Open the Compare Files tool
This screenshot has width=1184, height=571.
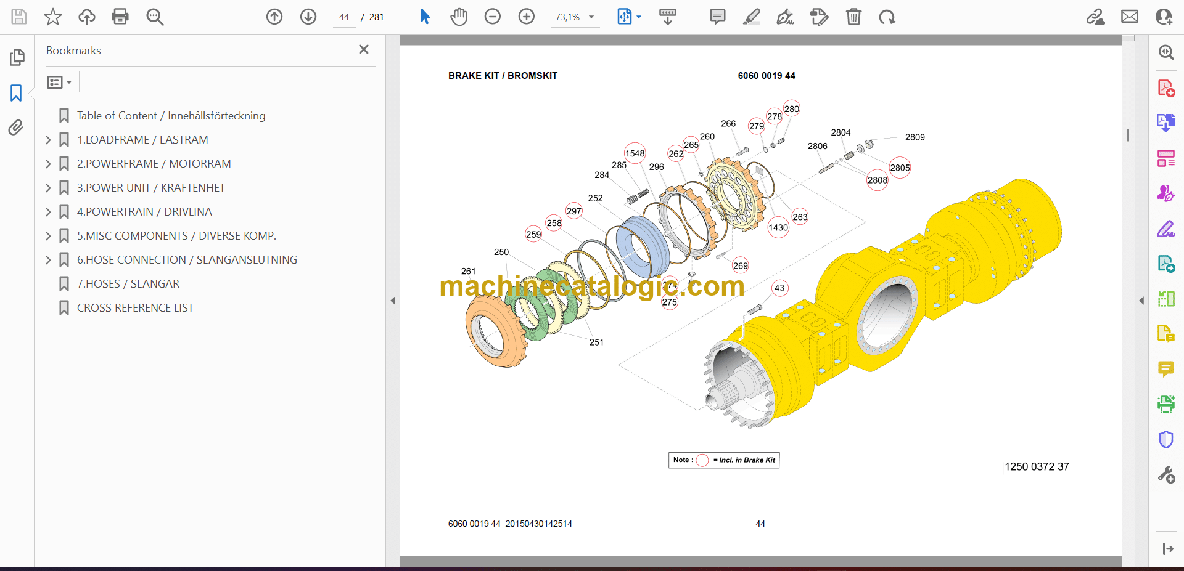[x=1165, y=299]
